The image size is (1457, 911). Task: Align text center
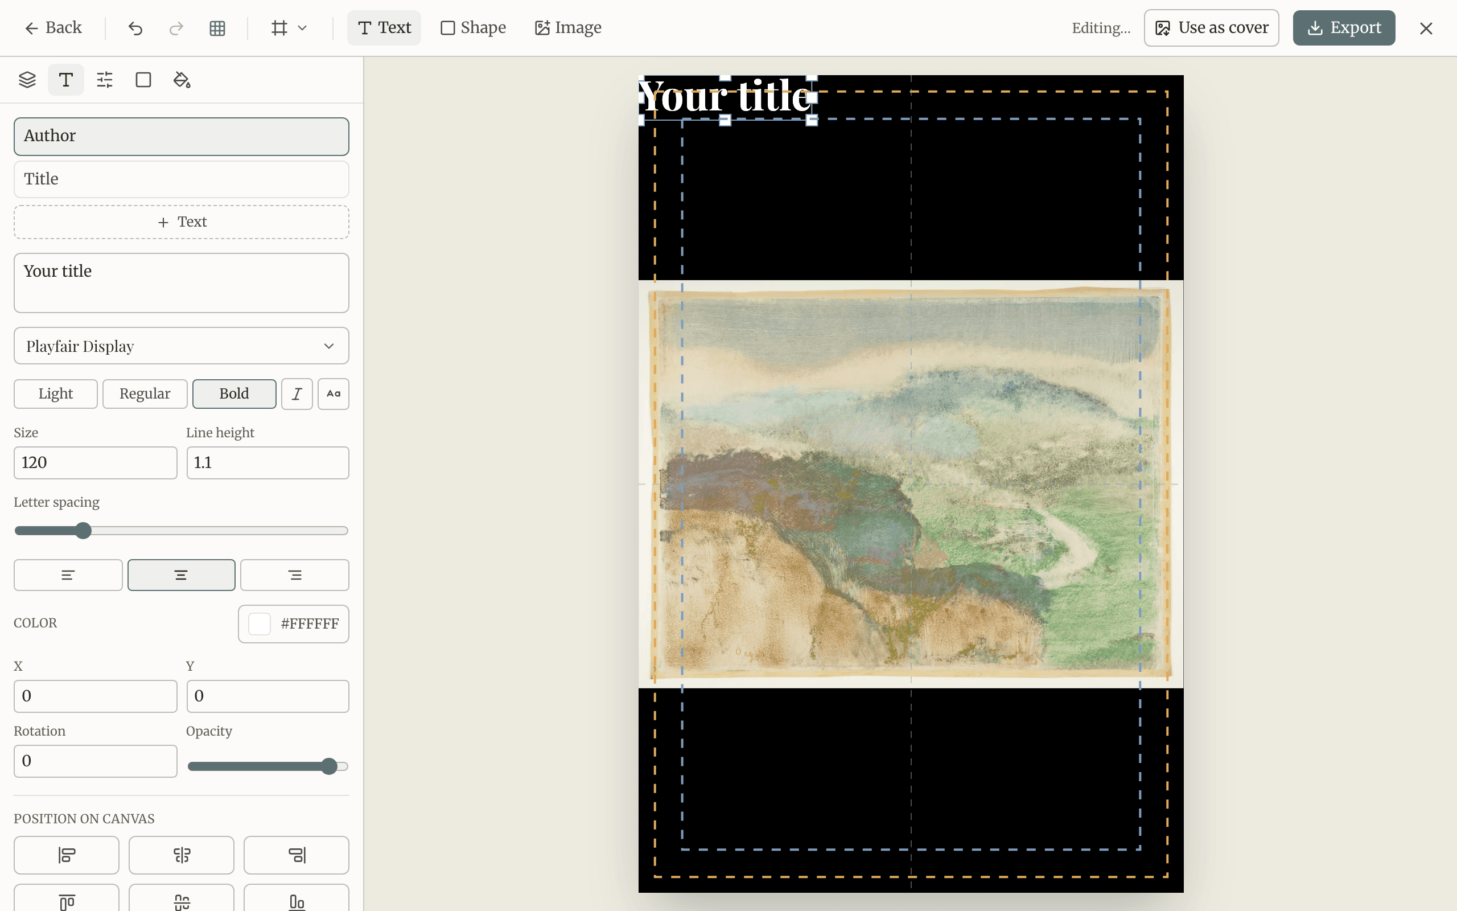(181, 575)
